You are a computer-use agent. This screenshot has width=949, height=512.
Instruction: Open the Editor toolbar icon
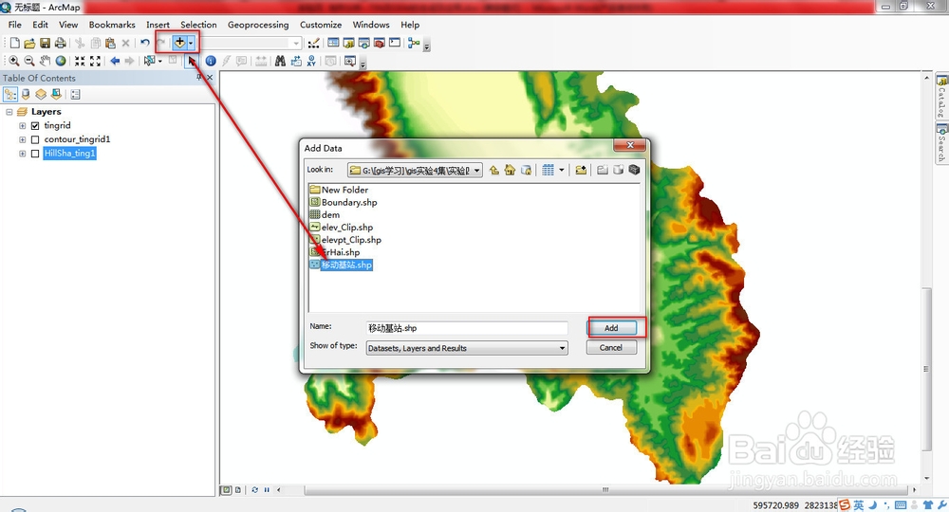click(313, 43)
